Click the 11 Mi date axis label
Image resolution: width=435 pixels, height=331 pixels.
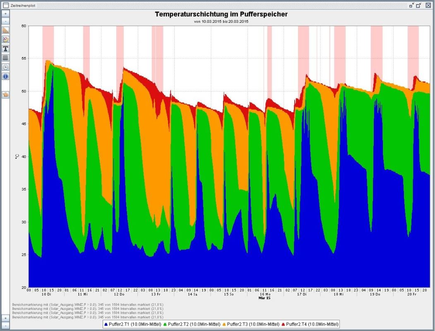(82, 294)
